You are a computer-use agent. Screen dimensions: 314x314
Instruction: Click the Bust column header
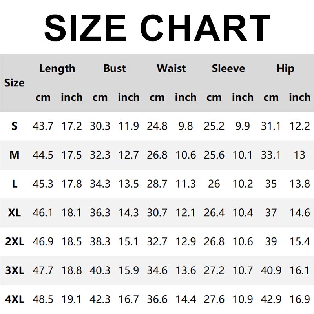tap(114, 68)
